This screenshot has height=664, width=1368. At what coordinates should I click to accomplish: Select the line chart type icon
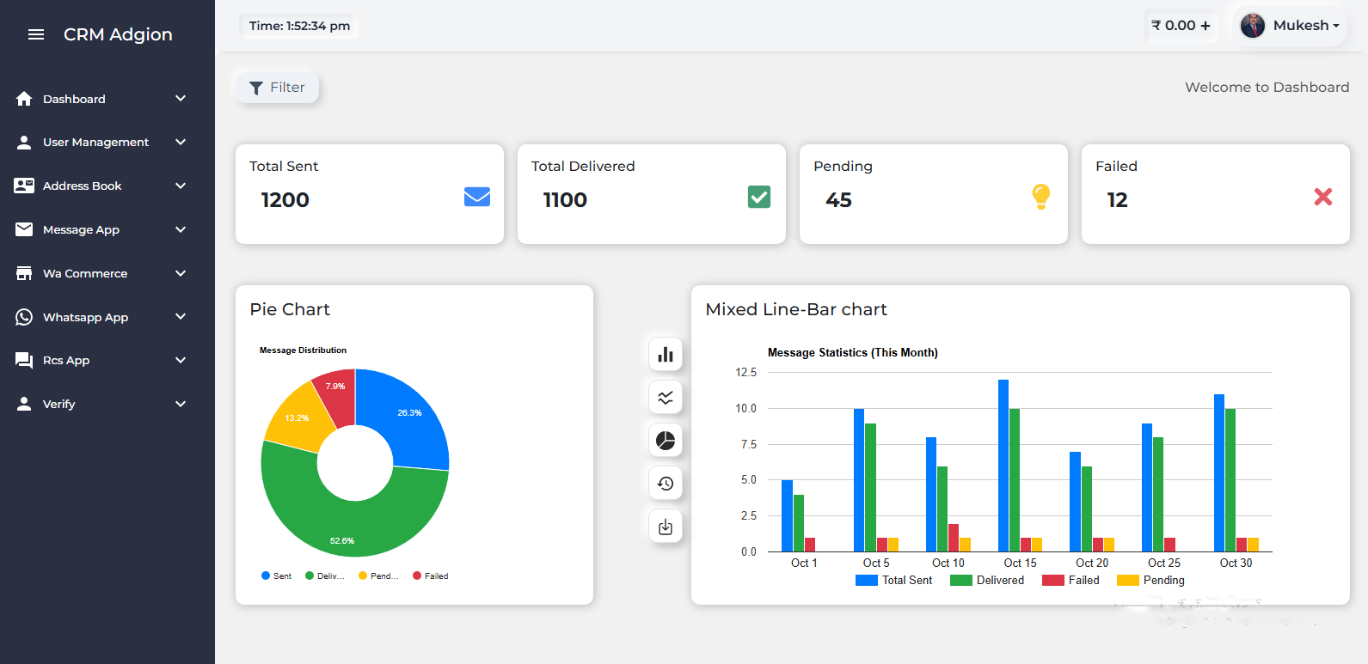click(666, 398)
